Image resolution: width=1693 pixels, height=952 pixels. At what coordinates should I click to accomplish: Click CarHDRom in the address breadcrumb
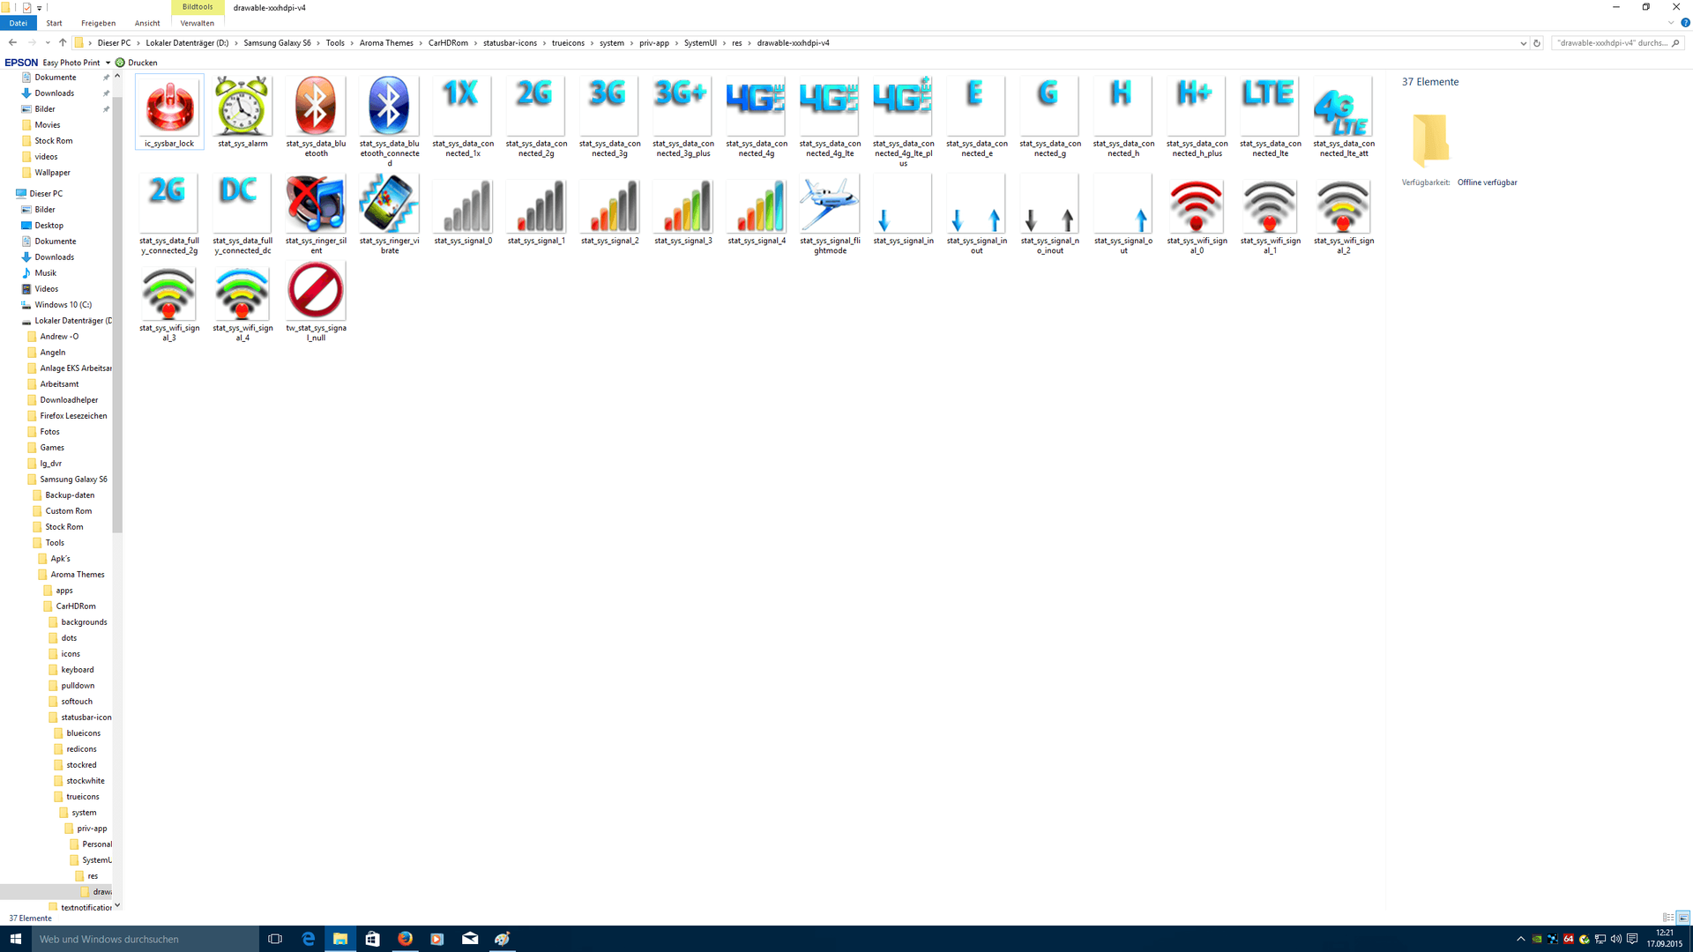tap(448, 42)
